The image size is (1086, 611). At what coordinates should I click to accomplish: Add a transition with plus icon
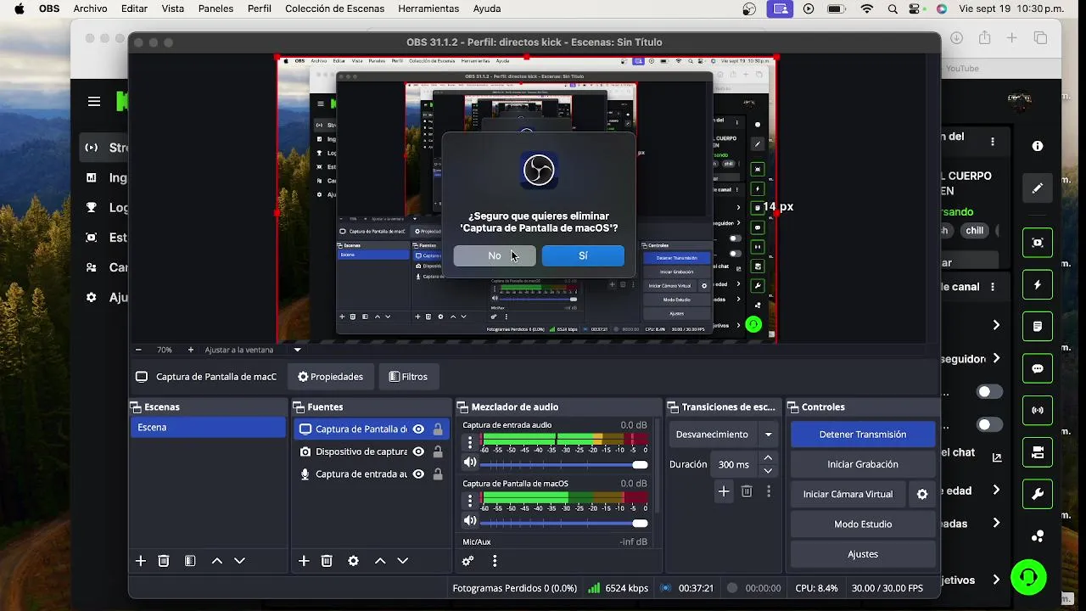click(x=724, y=491)
